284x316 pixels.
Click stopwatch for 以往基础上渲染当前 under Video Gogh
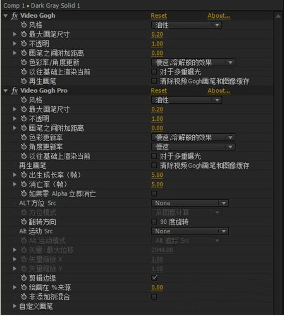tap(23, 72)
